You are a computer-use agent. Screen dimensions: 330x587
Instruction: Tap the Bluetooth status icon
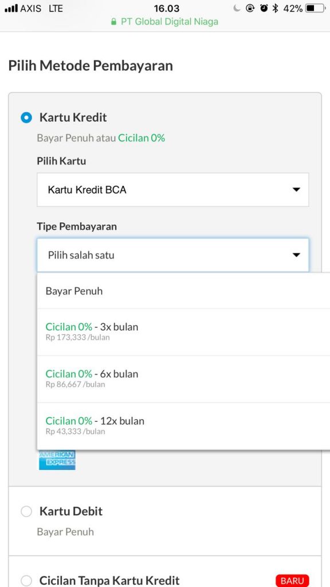[x=276, y=8]
